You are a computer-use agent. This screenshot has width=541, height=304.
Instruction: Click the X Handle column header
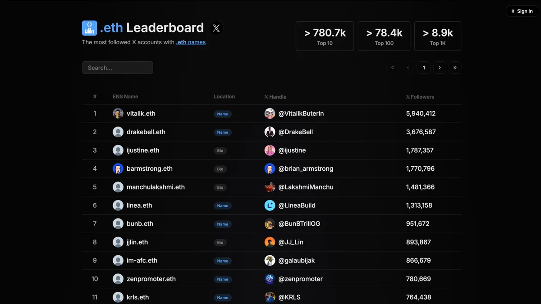point(275,97)
